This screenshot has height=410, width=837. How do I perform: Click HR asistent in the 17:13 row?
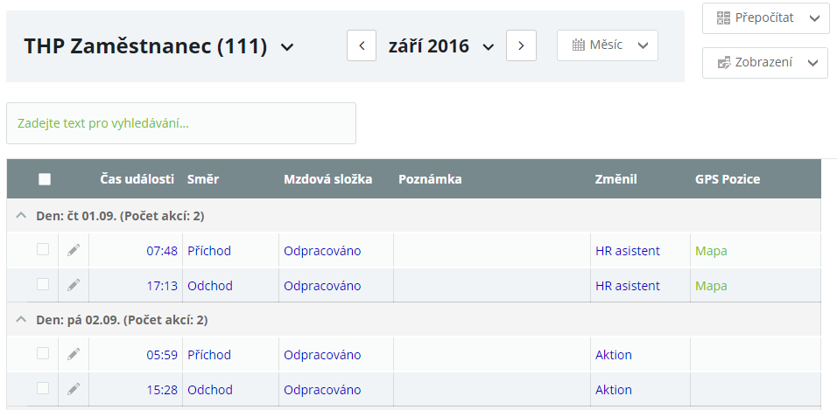click(628, 286)
